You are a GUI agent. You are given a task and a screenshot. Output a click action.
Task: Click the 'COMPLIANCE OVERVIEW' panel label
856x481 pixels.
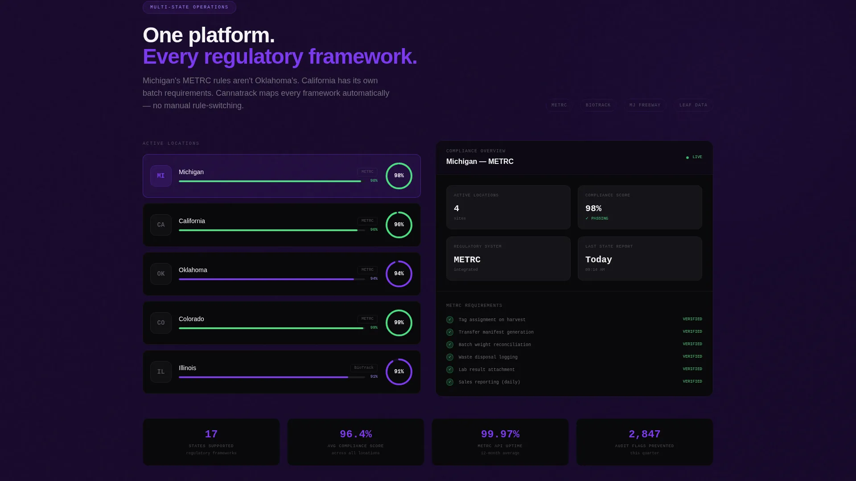click(476, 151)
